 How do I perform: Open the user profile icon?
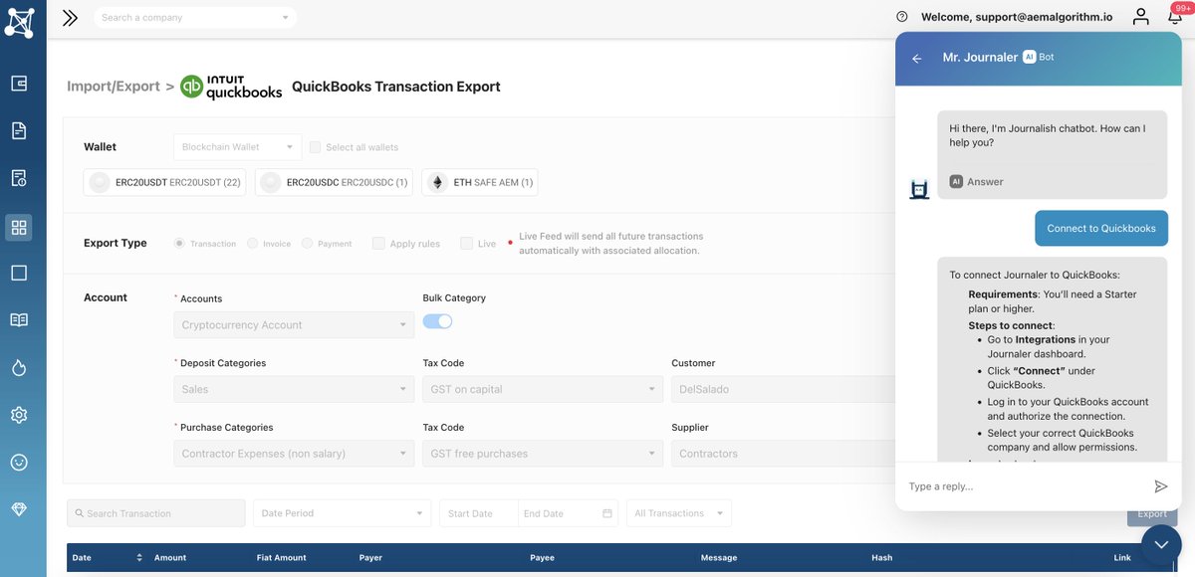click(x=1141, y=17)
